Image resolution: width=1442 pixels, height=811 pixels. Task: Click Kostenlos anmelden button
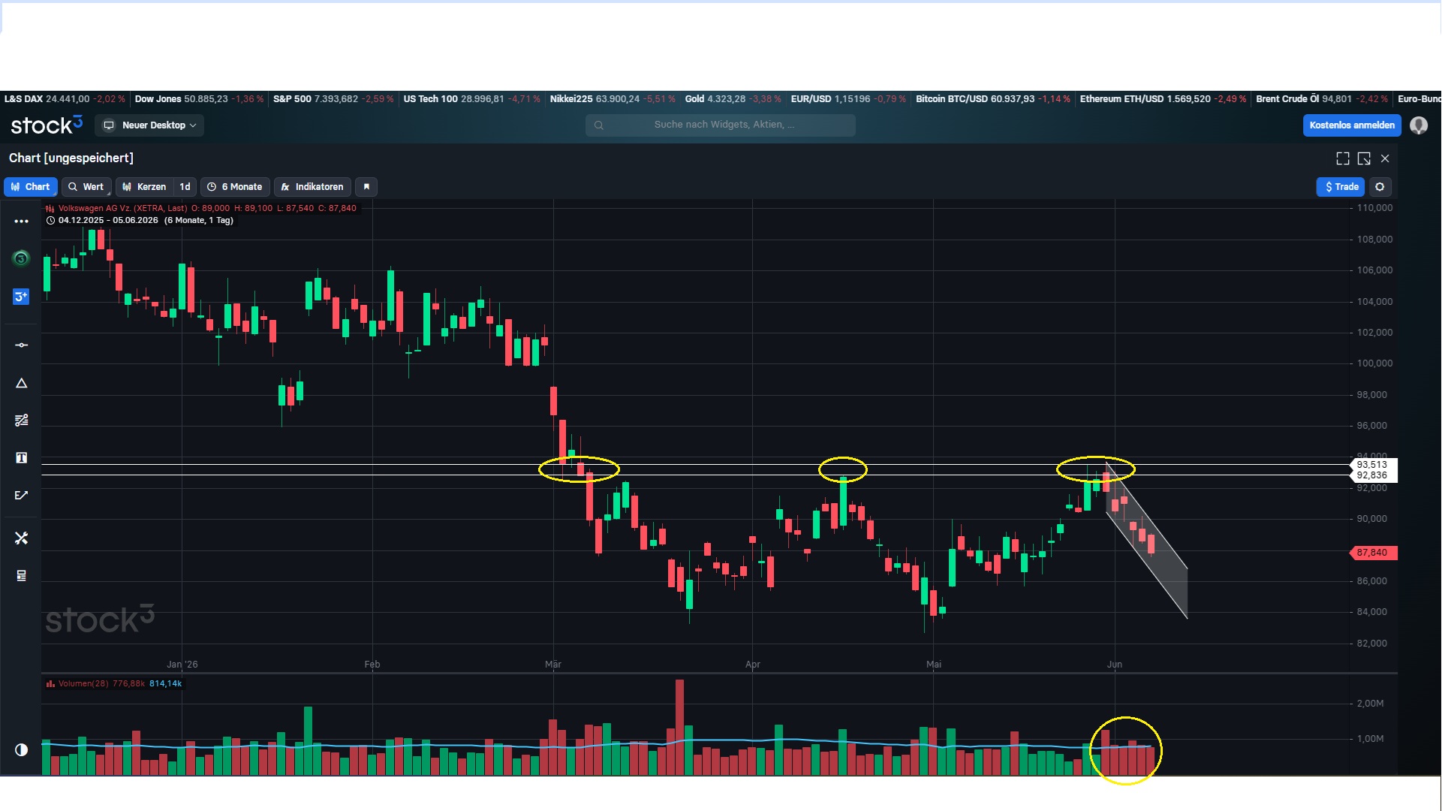(x=1352, y=125)
